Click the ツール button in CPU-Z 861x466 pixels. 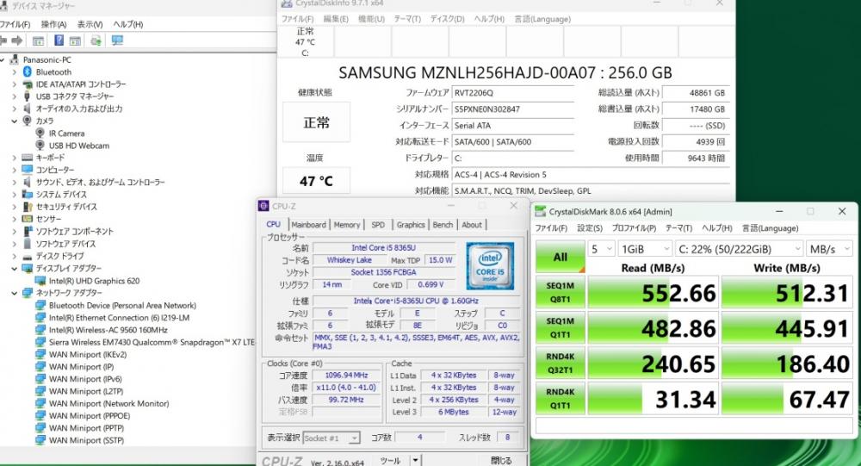pyautogui.click(x=390, y=461)
